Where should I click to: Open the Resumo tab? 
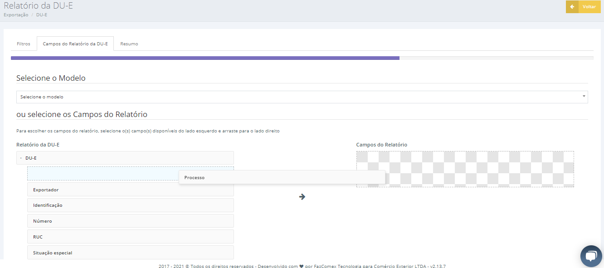click(129, 44)
